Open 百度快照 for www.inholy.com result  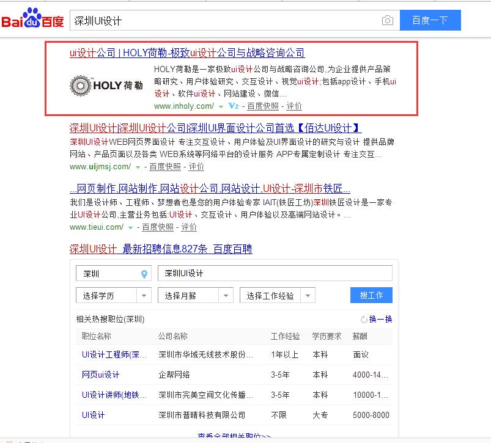(x=263, y=106)
